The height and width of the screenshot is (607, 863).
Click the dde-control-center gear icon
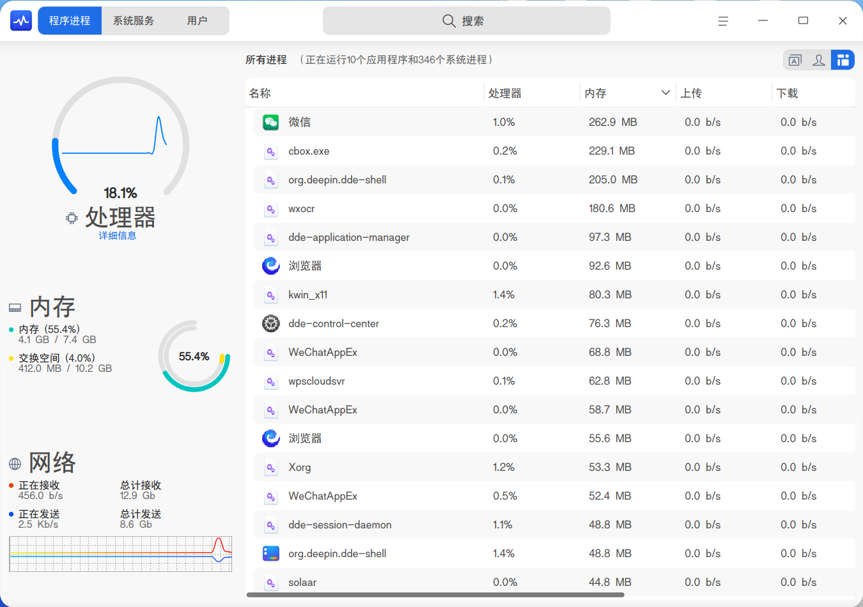(x=271, y=323)
